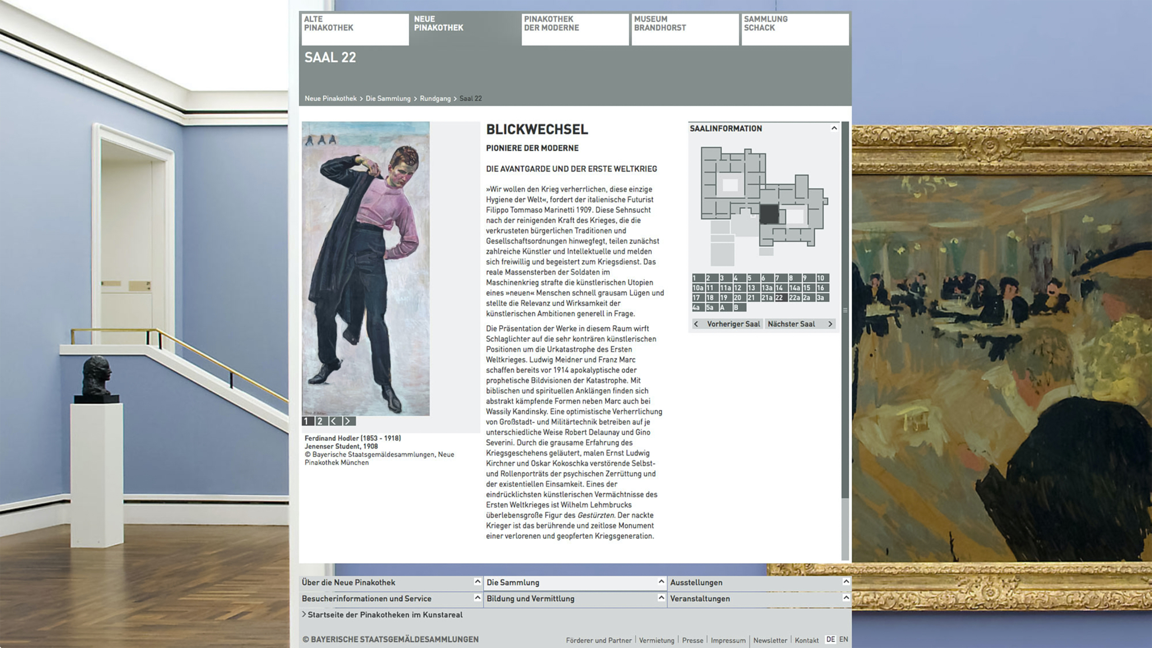Select the Neue Pinakothek tab
The image size is (1152, 648).
coord(465,29)
